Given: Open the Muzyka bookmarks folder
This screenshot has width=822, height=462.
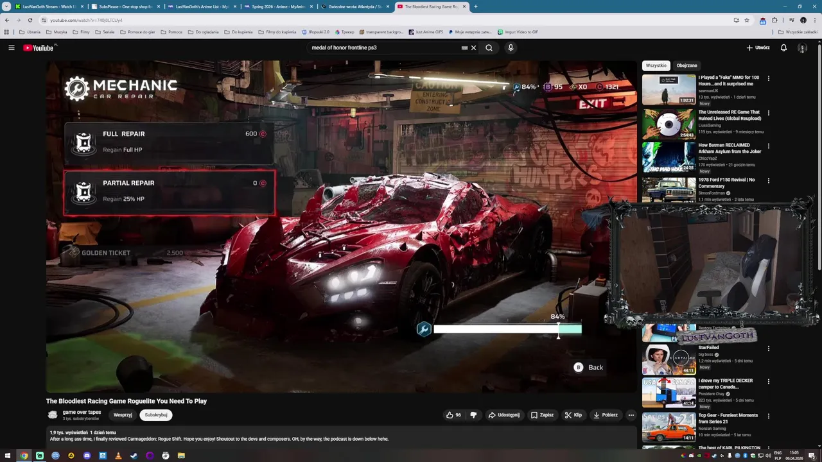Looking at the screenshot, I should click(57, 31).
